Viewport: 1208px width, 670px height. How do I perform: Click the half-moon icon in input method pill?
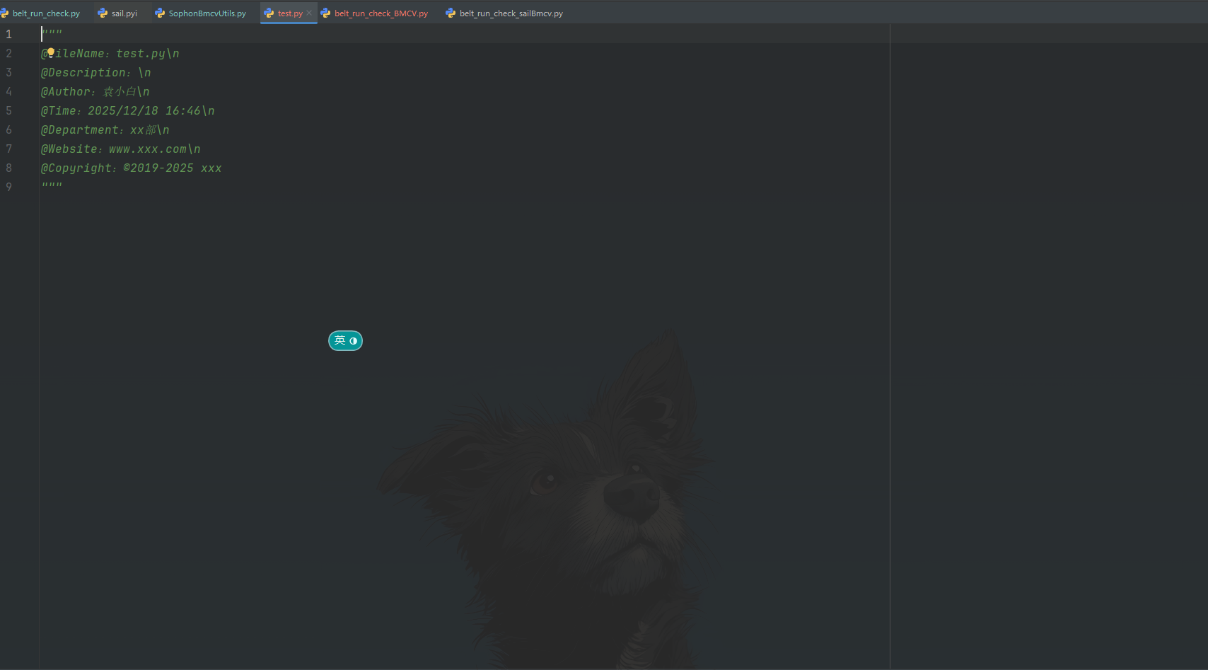tap(354, 341)
